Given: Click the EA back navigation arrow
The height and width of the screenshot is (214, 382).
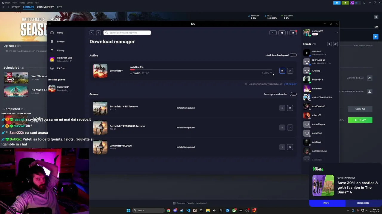Looking at the screenshot, I should [x=92, y=33].
